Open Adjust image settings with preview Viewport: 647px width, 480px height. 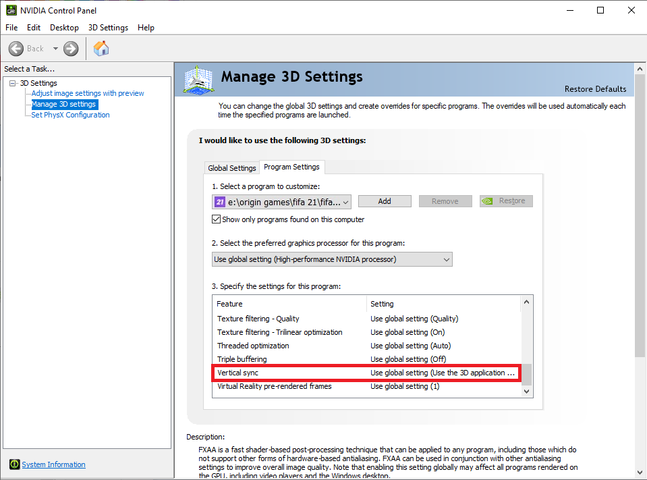(88, 93)
